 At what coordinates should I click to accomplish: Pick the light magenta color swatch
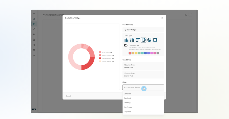(x=152, y=53)
